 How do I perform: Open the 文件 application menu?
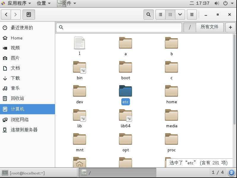click(67, 3)
